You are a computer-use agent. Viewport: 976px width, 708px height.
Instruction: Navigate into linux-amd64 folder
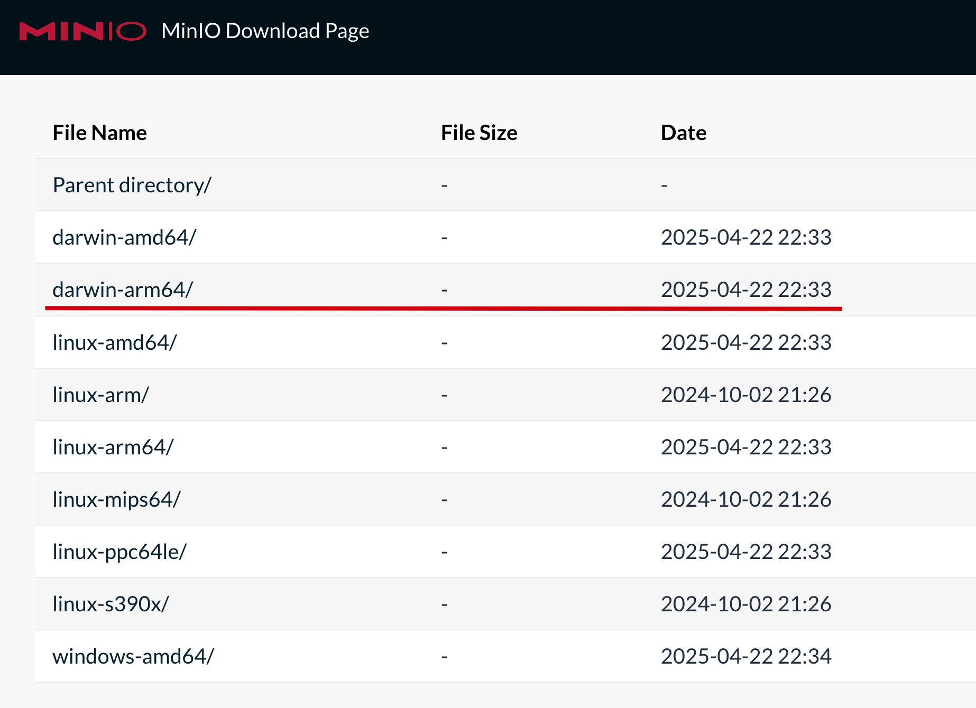click(x=115, y=343)
